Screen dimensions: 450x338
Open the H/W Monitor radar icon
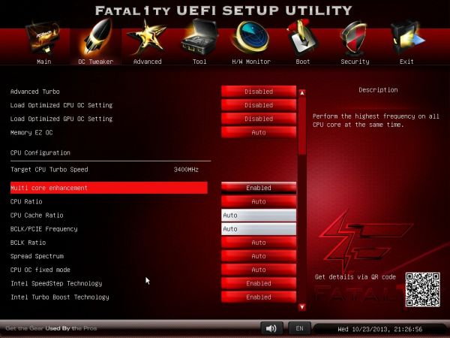click(x=250, y=38)
